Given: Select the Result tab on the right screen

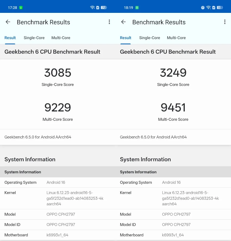Looking at the screenshot, I should pyautogui.click(x=126, y=38).
